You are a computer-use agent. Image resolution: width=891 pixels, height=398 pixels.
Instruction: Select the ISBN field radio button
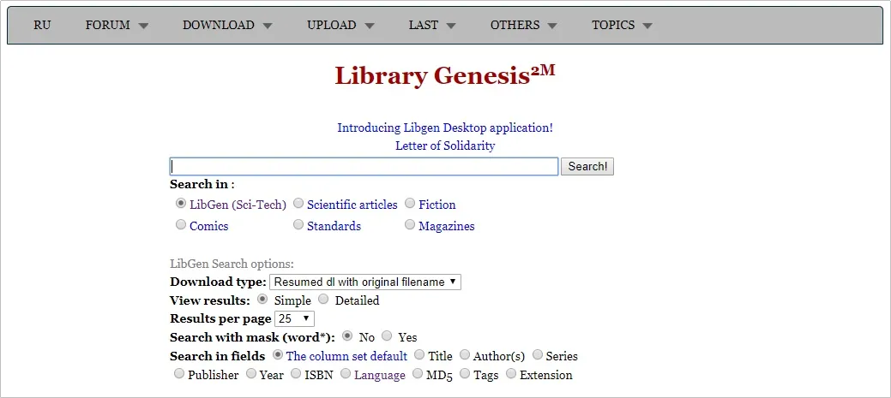[x=296, y=373]
